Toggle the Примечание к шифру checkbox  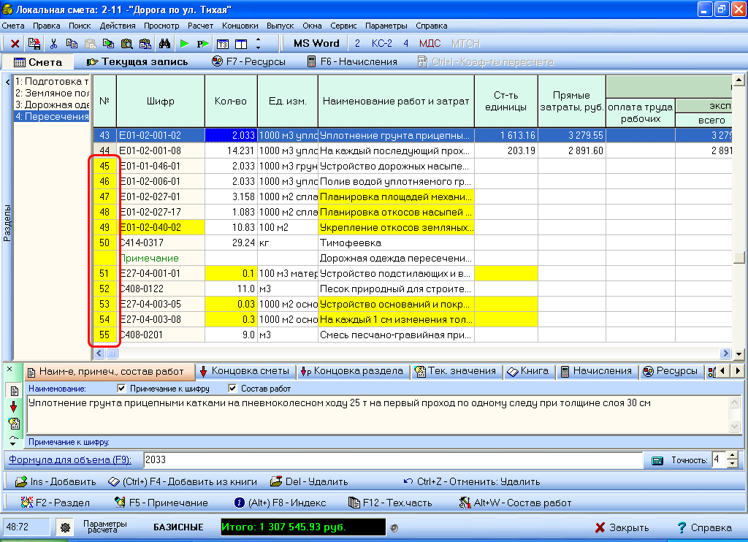point(122,389)
